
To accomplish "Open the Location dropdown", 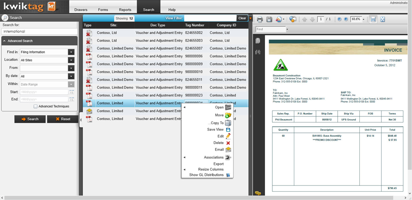I will click(71, 60).
